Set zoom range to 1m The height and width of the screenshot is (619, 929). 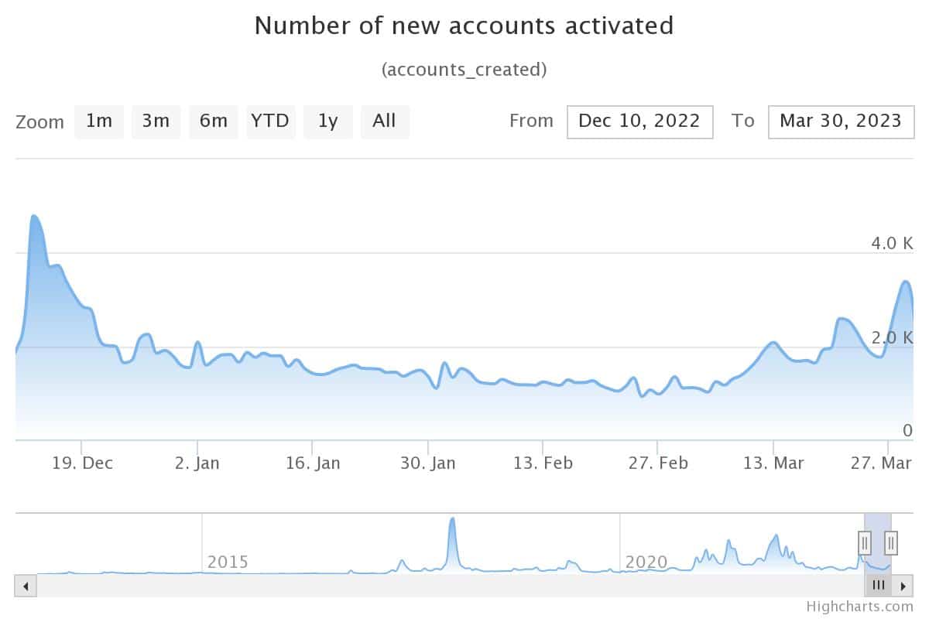click(99, 121)
